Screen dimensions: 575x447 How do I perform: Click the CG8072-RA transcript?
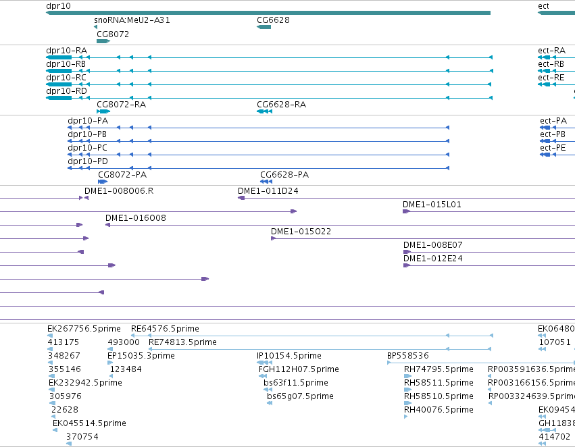point(103,111)
